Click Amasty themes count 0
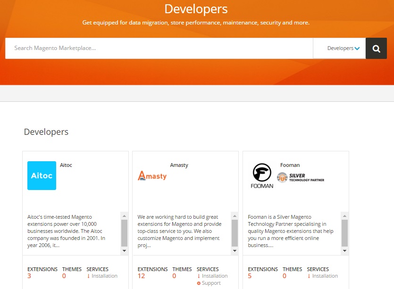 click(174, 276)
